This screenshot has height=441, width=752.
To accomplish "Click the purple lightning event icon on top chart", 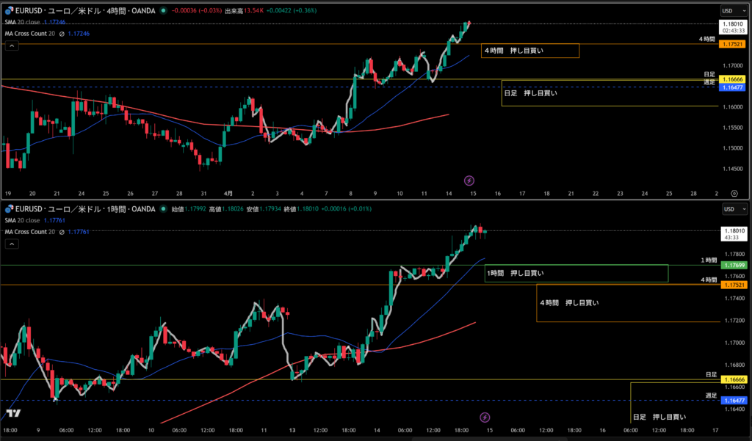I will coord(470,180).
